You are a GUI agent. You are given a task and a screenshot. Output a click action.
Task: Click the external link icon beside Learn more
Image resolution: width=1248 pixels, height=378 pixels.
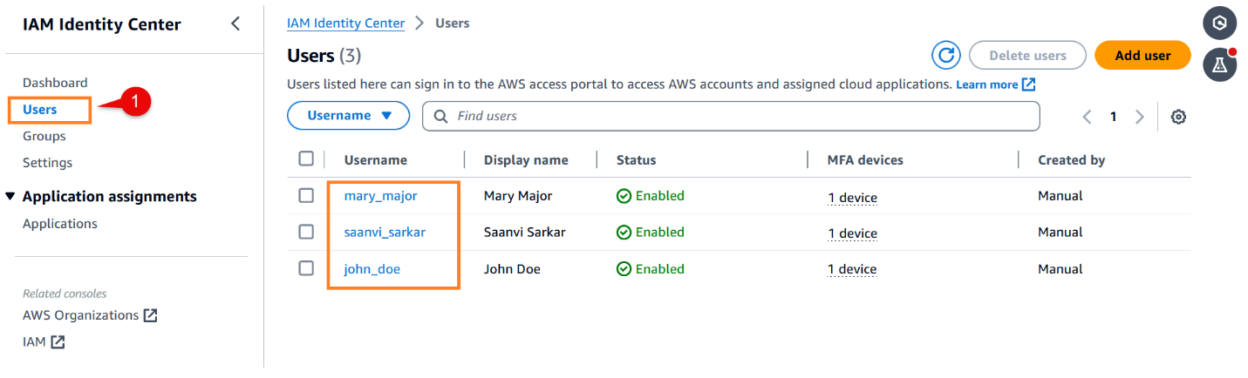[1029, 84]
